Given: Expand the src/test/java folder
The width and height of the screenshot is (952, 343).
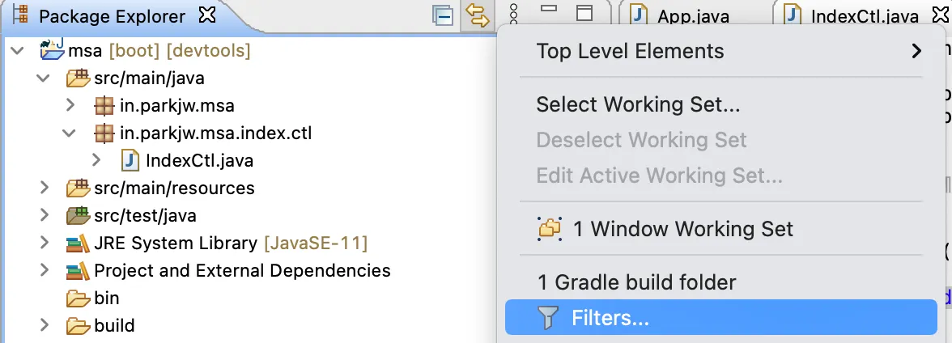Looking at the screenshot, I should [x=43, y=215].
